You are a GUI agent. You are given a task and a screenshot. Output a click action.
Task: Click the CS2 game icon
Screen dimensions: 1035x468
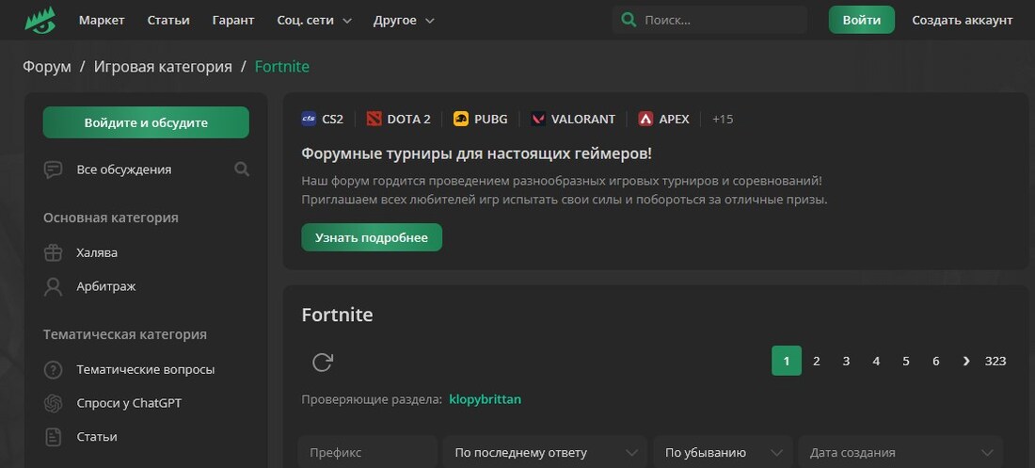click(309, 119)
